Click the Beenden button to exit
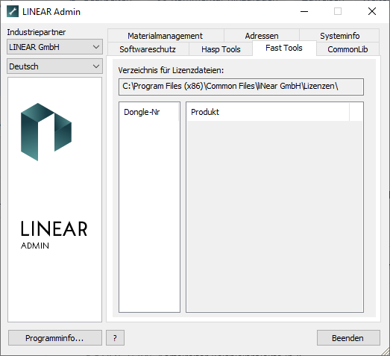 coord(348,338)
